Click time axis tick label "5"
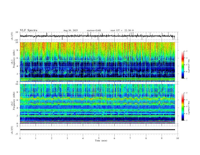 (x=99, y=138)
